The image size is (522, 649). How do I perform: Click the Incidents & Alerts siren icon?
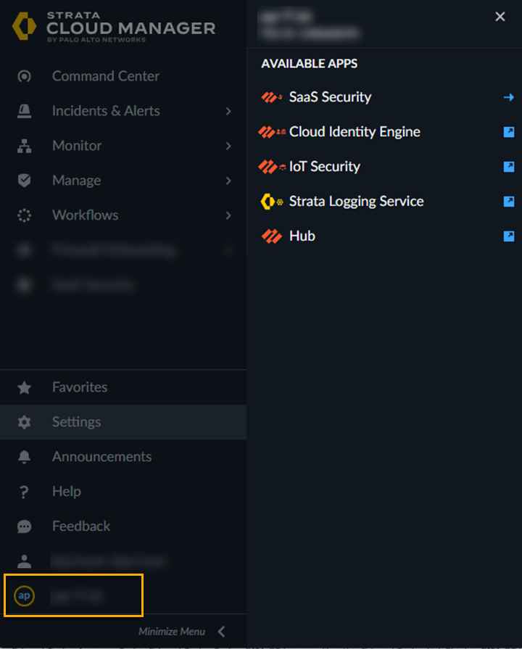click(x=25, y=111)
